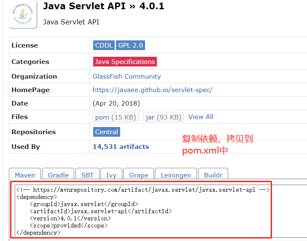
Task: Open the CDDL license badge
Action: [104, 45]
